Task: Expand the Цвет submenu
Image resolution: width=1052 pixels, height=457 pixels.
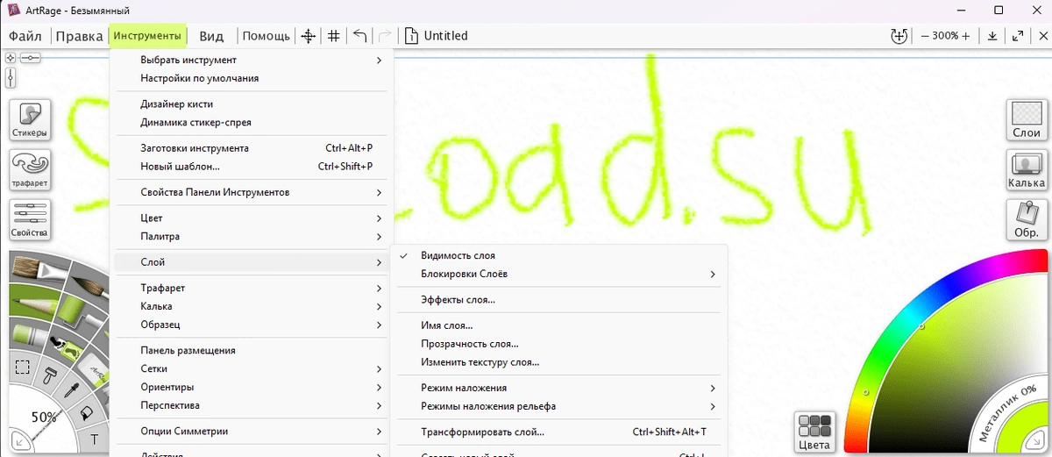Action: pos(251,218)
